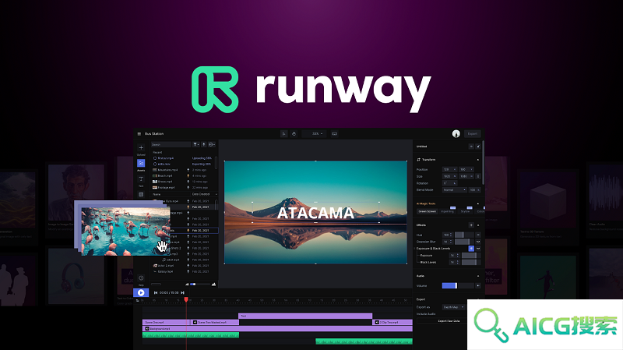The width and height of the screenshot is (623, 350).
Task: Toggle Exposure & Black Levels effect blue icon
Action: (471, 248)
